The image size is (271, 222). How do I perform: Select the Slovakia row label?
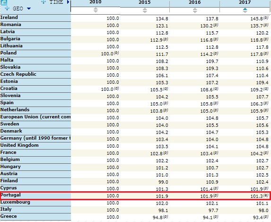10,67
